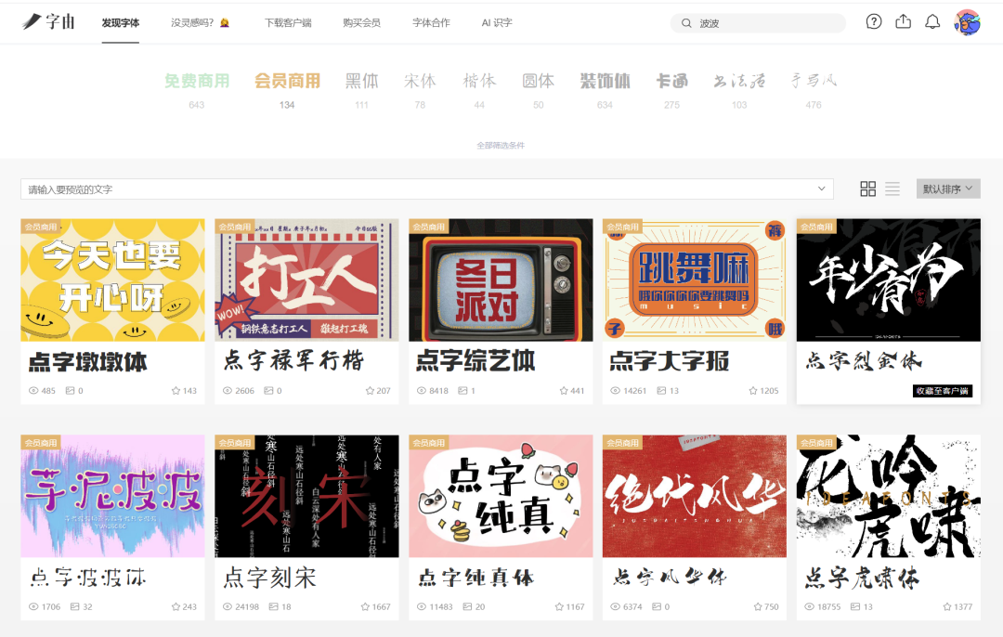This screenshot has width=1003, height=637.
Task: Open the upload icon in header
Action: click(904, 22)
